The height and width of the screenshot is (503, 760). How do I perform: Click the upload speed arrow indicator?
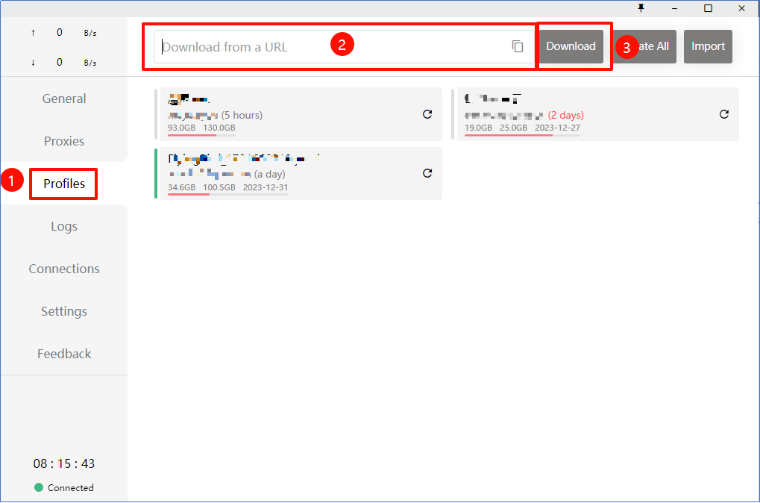coord(33,33)
